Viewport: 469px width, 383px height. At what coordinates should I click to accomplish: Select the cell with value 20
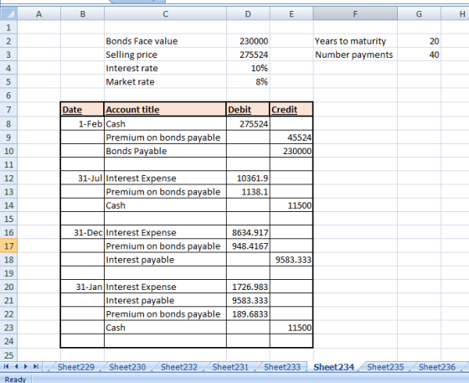pyautogui.click(x=419, y=41)
